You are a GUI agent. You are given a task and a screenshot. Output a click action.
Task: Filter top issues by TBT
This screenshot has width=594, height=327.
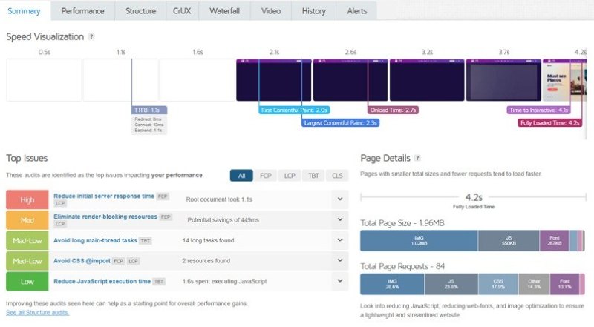point(314,176)
